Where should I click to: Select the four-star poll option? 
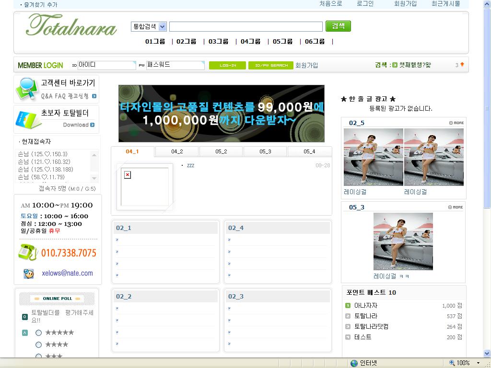click(x=38, y=345)
